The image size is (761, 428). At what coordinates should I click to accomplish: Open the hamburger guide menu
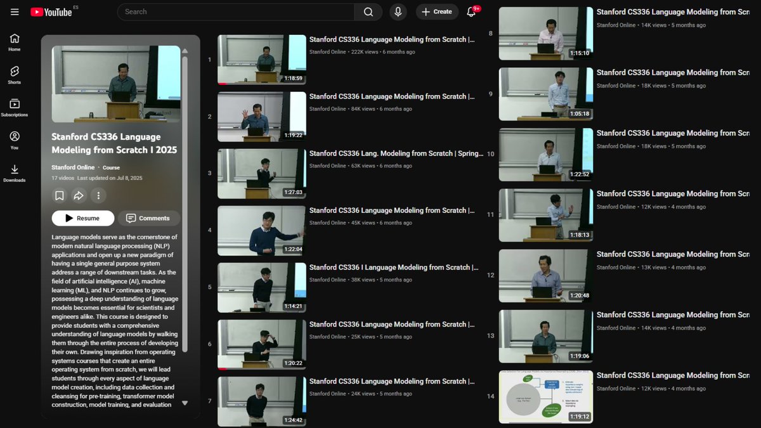(x=15, y=12)
